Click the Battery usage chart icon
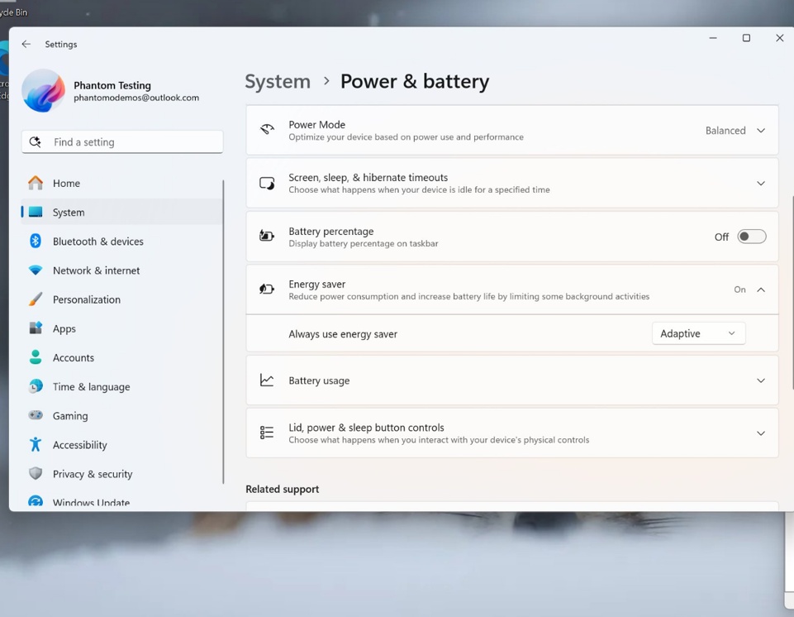Viewport: 794px width, 617px height. pyautogui.click(x=267, y=380)
